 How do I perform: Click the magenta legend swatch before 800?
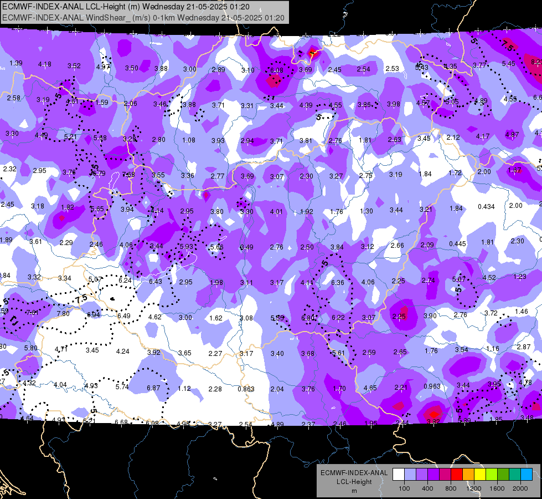(445, 475)
